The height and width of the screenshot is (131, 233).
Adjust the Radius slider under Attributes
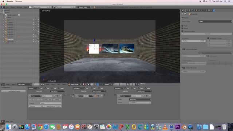(x=194, y=41)
